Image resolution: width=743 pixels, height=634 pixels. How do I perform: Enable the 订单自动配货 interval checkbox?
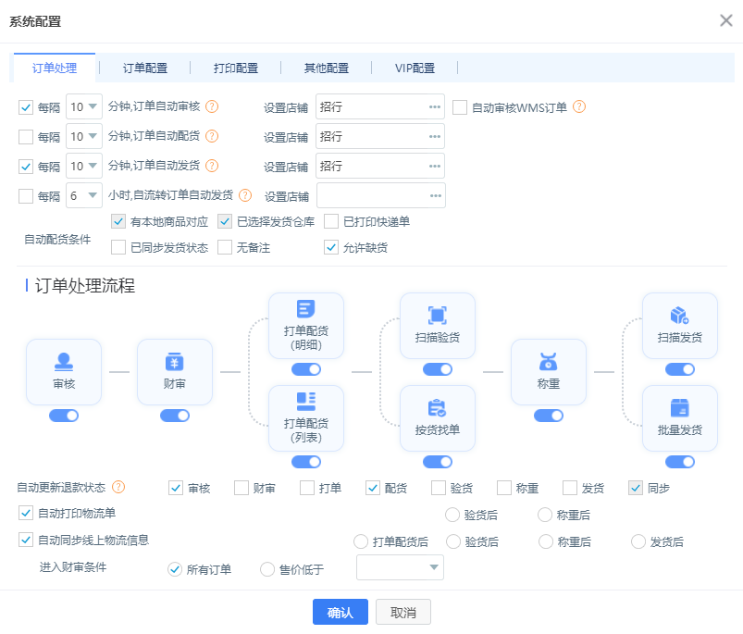tap(26, 137)
